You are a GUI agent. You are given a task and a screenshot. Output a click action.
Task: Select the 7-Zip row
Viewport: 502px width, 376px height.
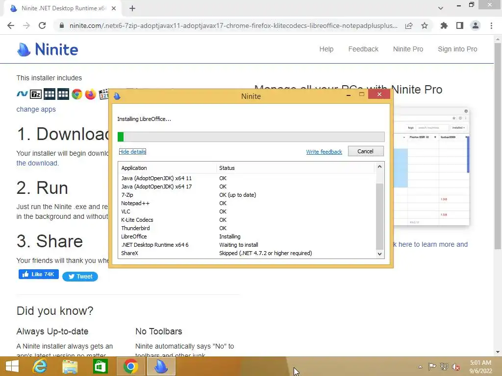[247, 195]
